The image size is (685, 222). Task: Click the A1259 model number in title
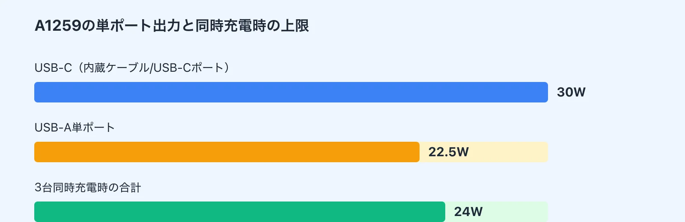[58, 26]
